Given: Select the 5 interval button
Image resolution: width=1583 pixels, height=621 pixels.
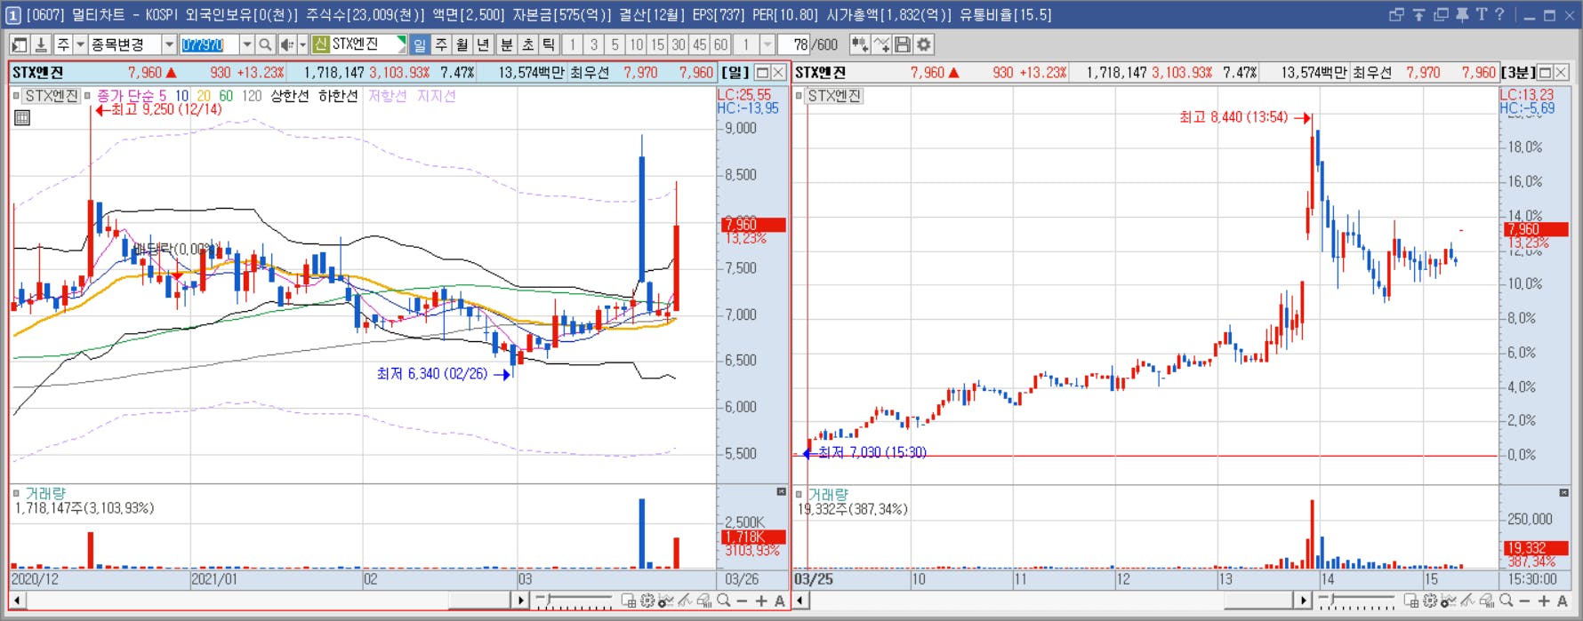Looking at the screenshot, I should click(615, 44).
